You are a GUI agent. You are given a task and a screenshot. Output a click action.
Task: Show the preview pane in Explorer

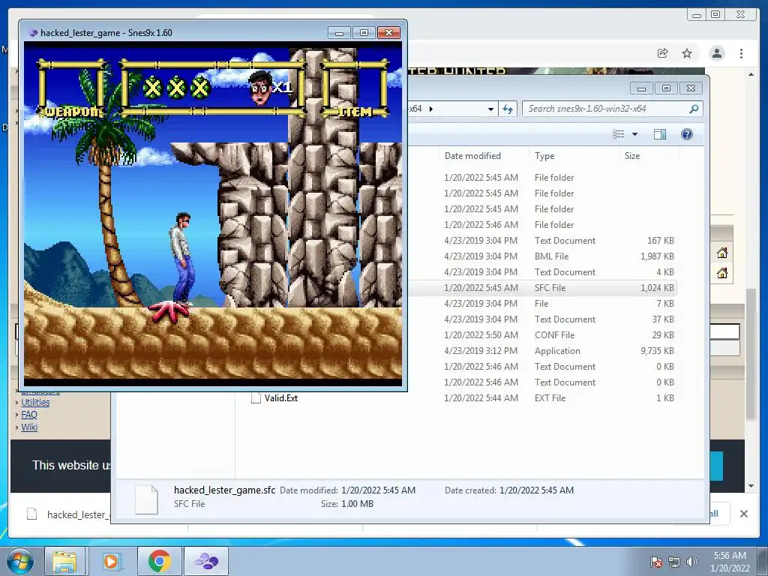click(660, 134)
